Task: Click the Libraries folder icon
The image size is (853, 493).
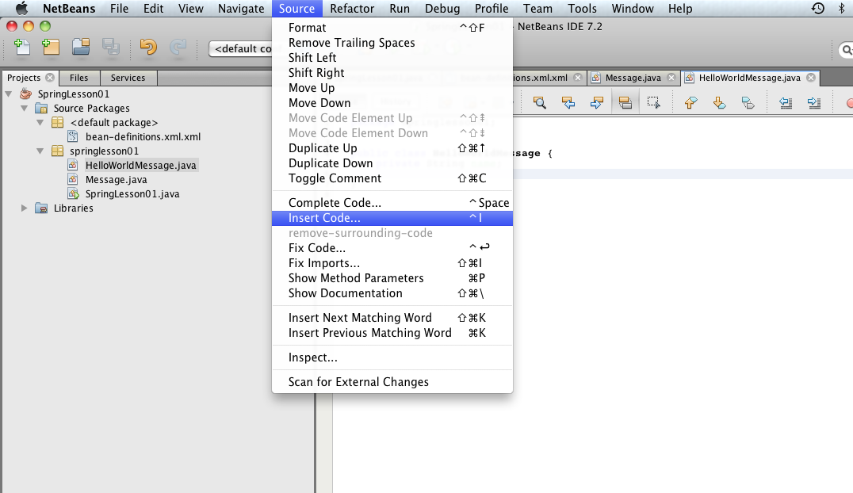Action: click(x=41, y=208)
